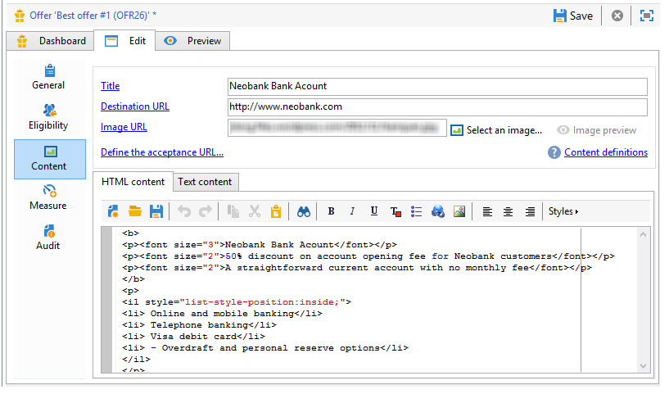669x394 pixels.
Task: Toggle italic formatting in HTML editor
Action: [352, 211]
